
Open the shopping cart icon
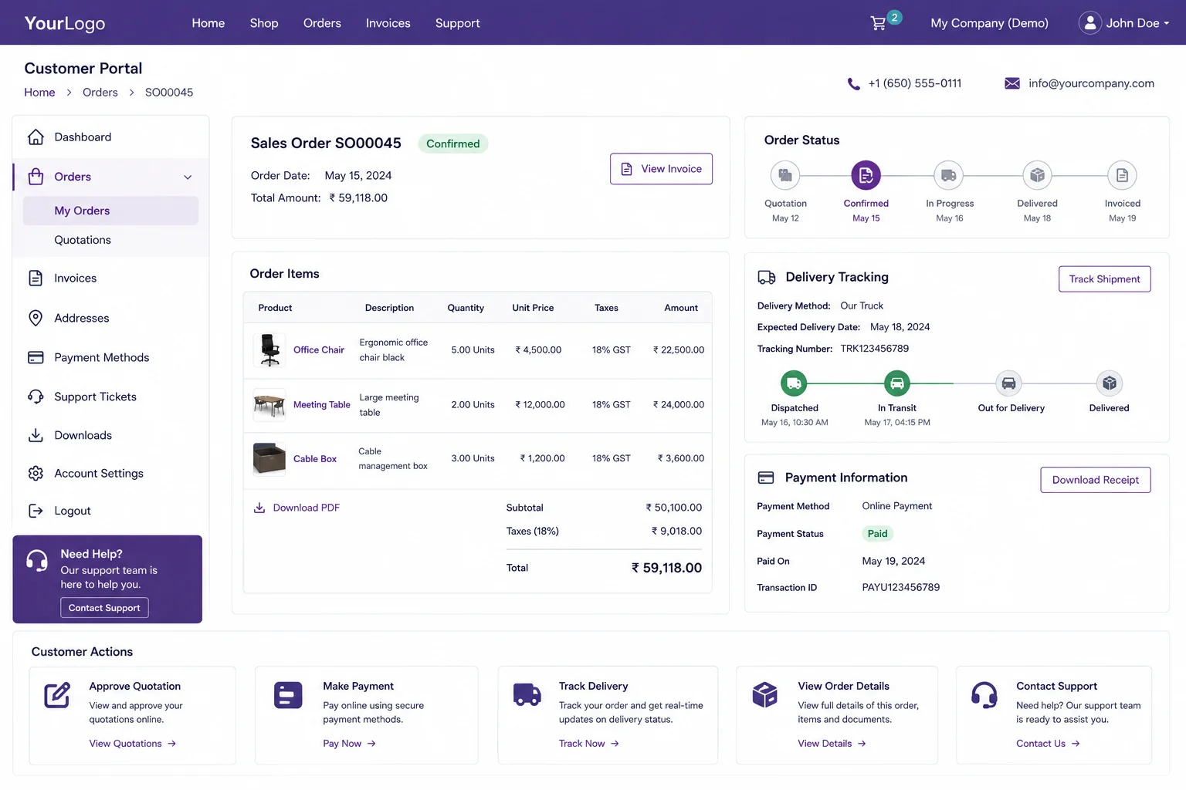click(878, 23)
